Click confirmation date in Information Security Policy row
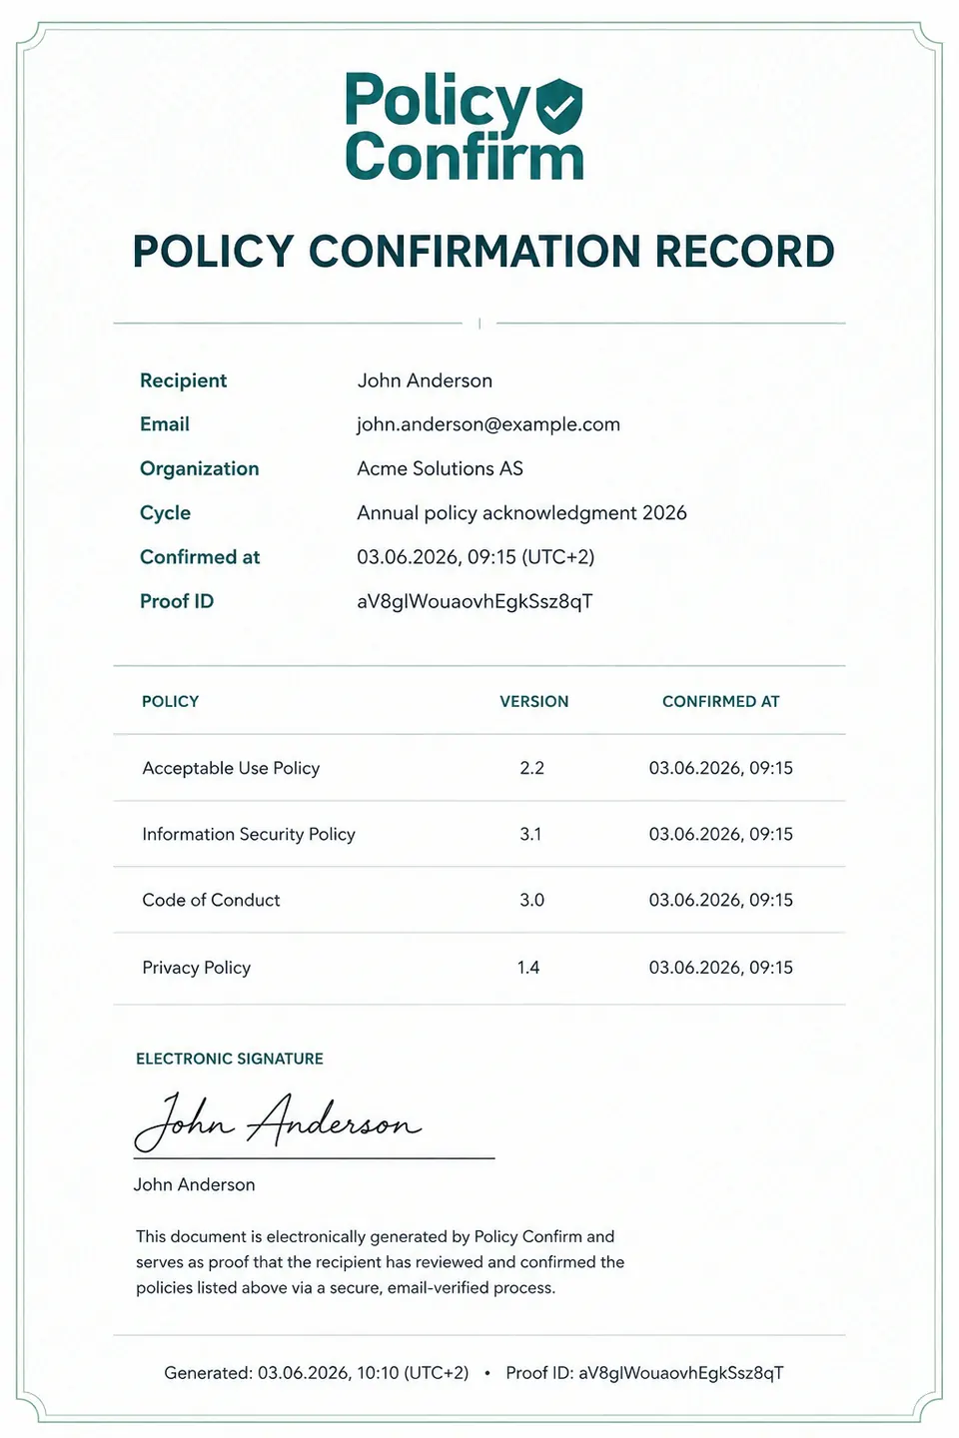The height and width of the screenshot is (1438, 959). [x=720, y=834]
